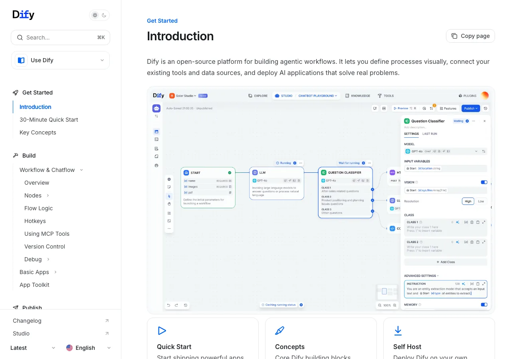Click the Dify logo in sidebar

[24, 15]
